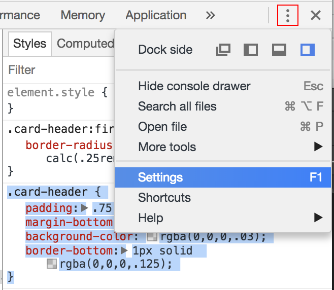Show more panel tabs via double chevron
334x290 pixels.
[210, 15]
